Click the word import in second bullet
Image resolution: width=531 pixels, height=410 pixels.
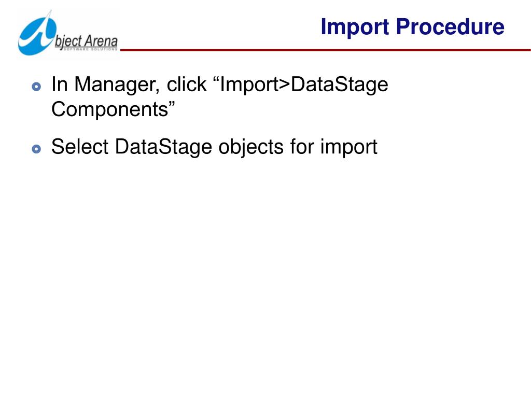point(348,147)
